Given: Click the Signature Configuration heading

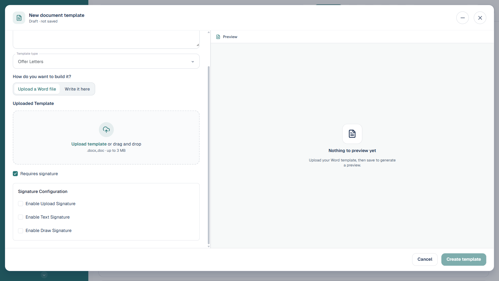Looking at the screenshot, I should click(43, 191).
